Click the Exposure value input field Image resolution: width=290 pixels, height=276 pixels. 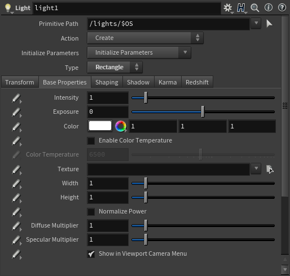click(x=108, y=112)
